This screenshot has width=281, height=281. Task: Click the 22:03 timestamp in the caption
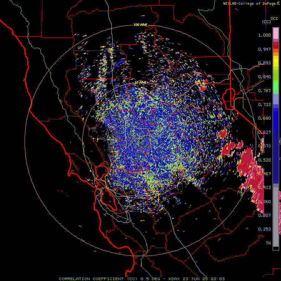[218, 279]
